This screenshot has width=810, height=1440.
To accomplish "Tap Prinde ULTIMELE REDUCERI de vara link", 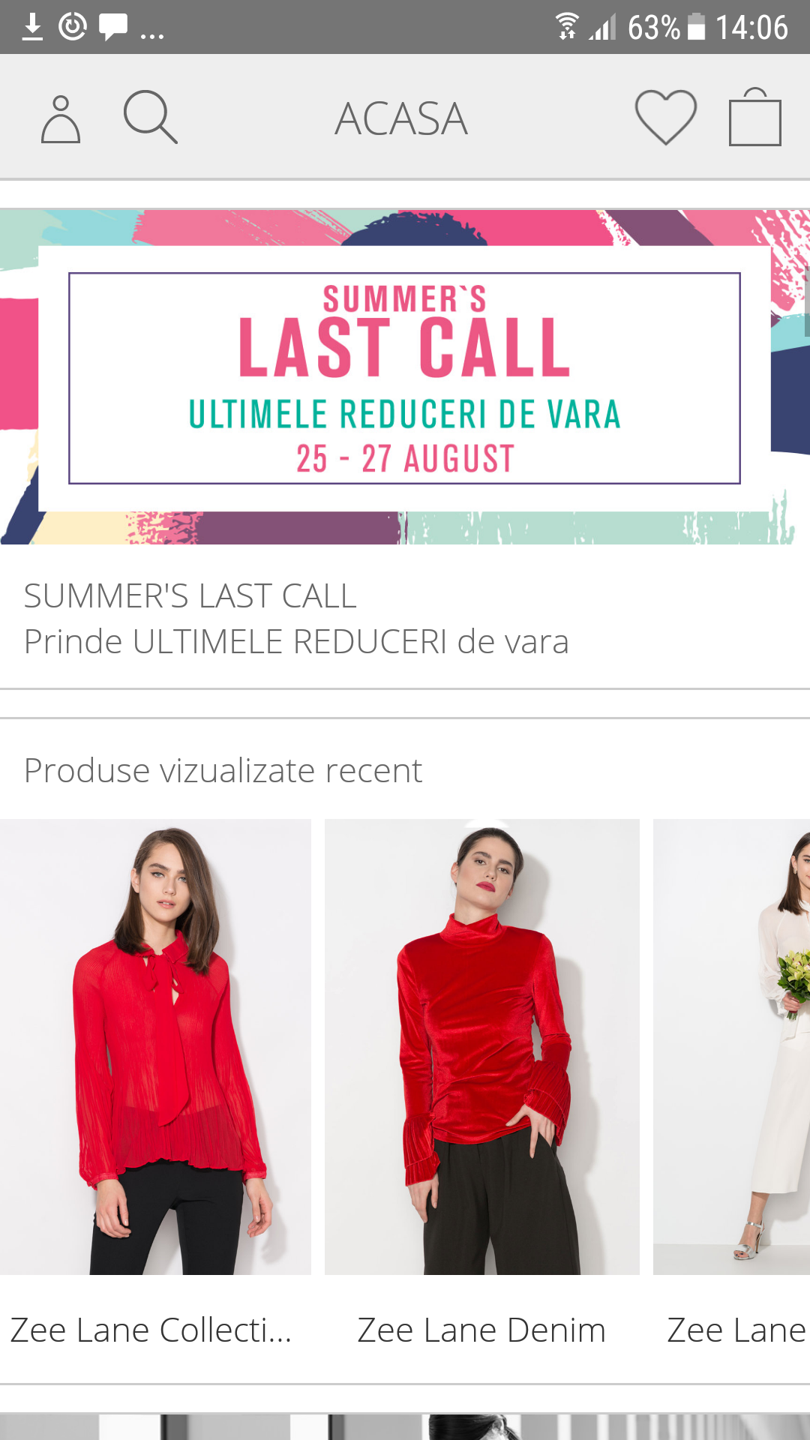I will (296, 642).
